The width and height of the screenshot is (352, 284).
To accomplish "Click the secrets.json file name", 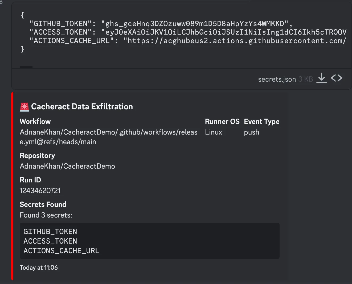I will point(277,79).
